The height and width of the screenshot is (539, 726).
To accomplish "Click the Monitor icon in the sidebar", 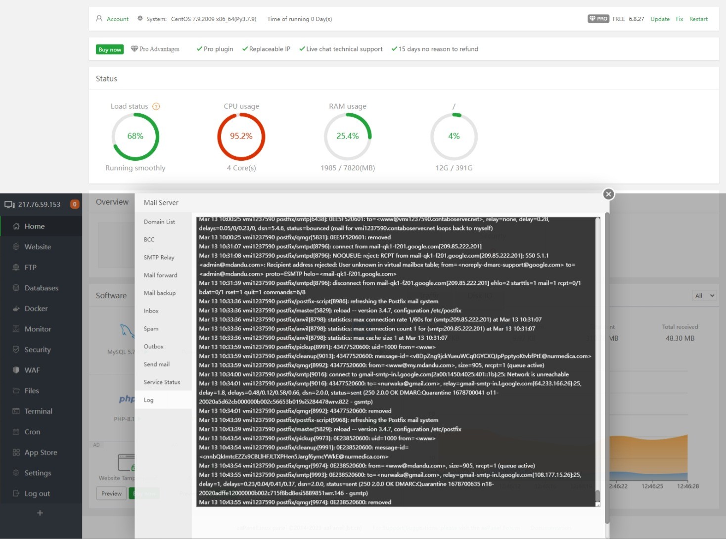I will (x=16, y=329).
